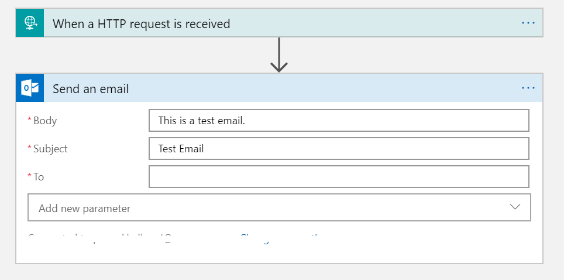Screen dimensions: 564x280
Task: Click the Body field containing test email text
Action: point(339,120)
